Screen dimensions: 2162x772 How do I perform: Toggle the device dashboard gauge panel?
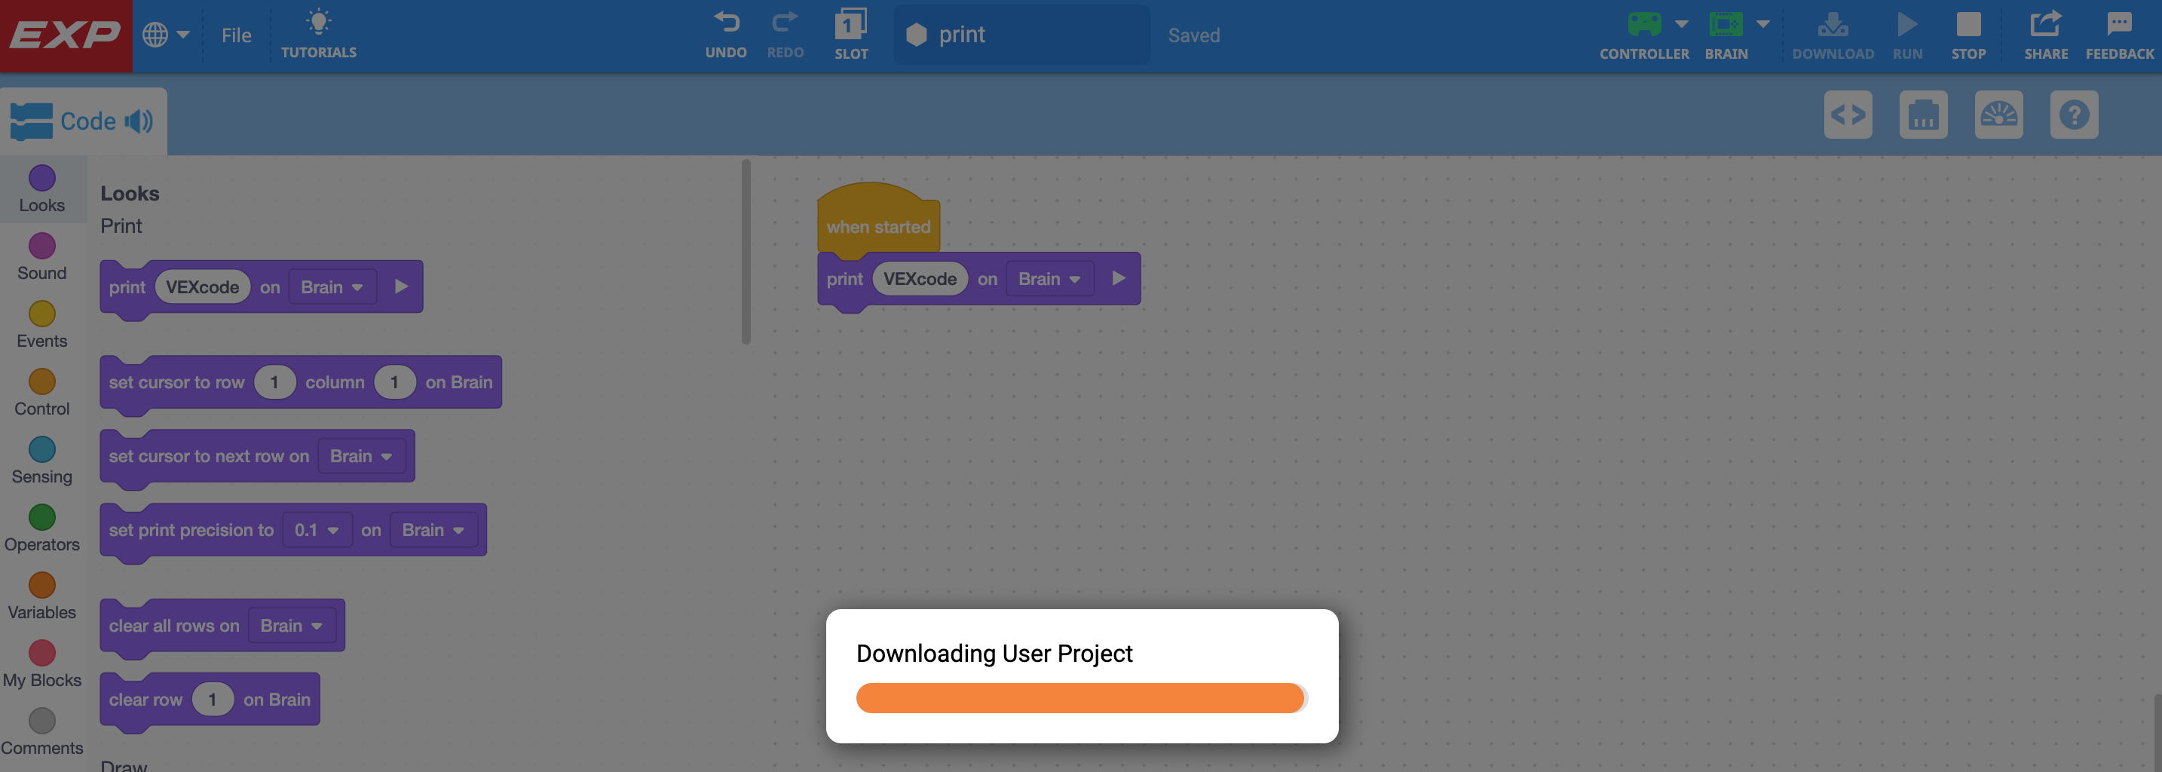pyautogui.click(x=1999, y=115)
